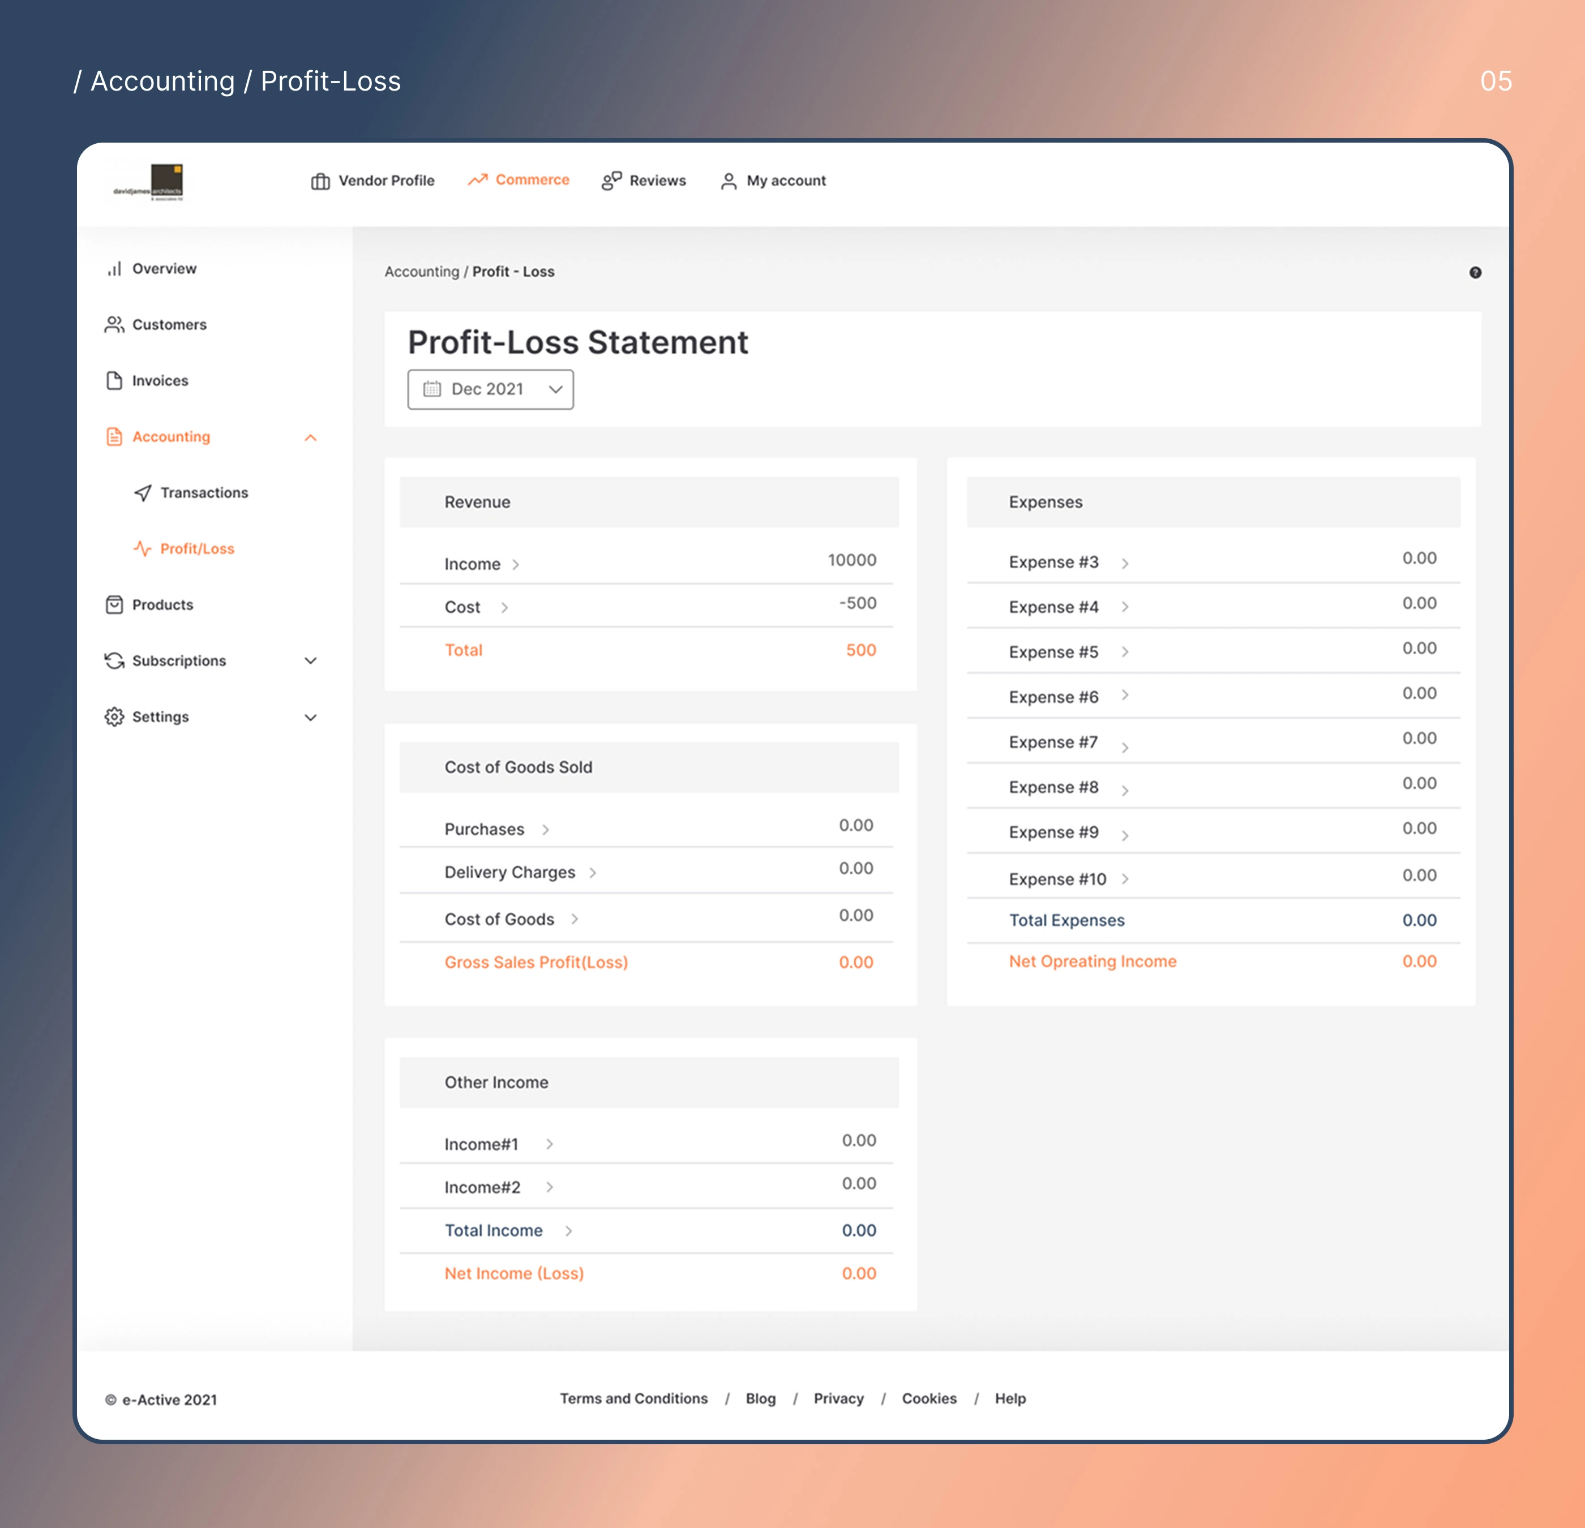Screen dimensions: 1585x1528
Task: Open Terms and Conditions footer link
Action: pos(633,1398)
